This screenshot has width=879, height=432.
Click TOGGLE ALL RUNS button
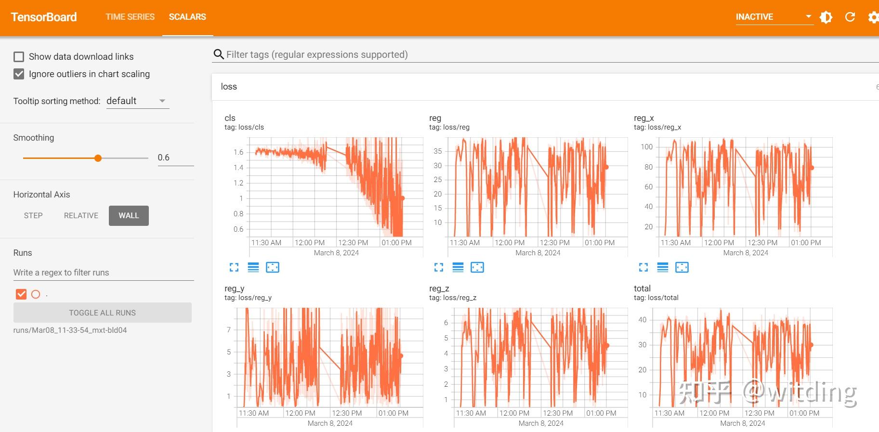pyautogui.click(x=103, y=313)
